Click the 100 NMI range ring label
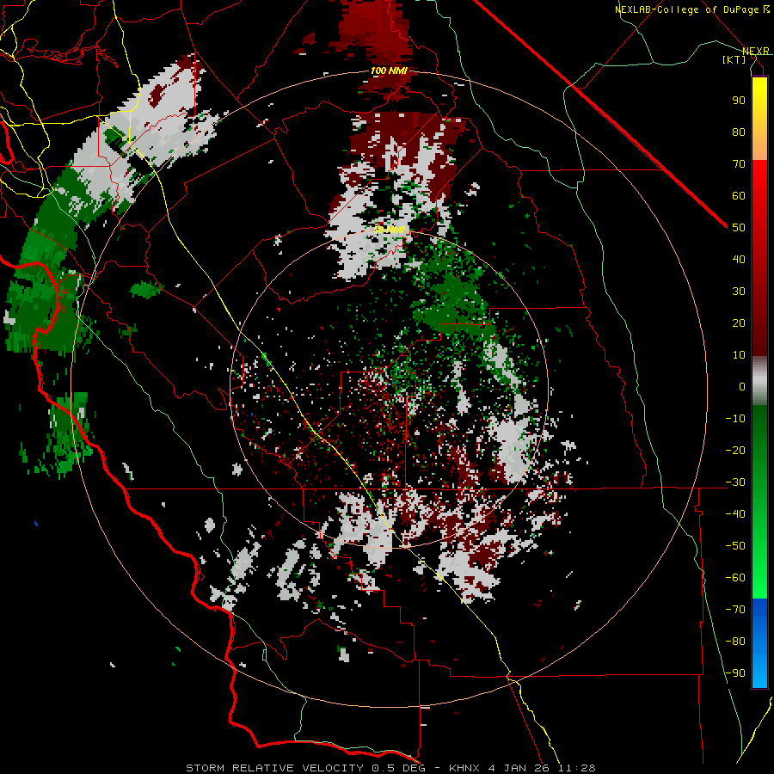Screen dimensions: 774x774 [389, 71]
